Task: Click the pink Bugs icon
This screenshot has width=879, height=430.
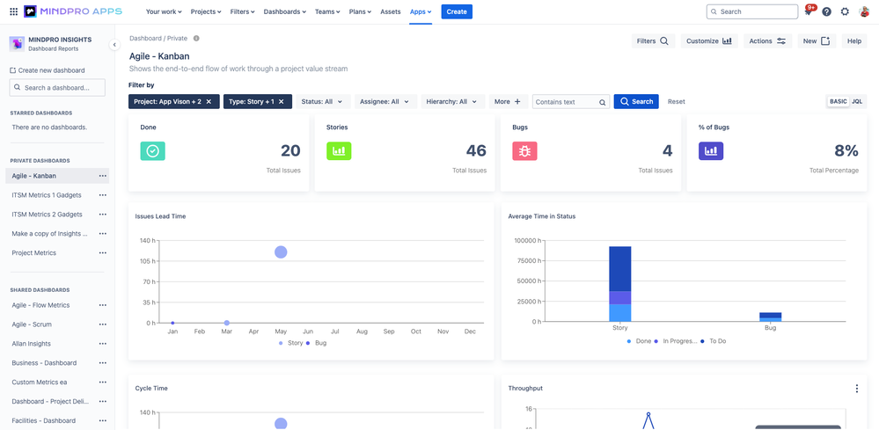Action: point(524,150)
